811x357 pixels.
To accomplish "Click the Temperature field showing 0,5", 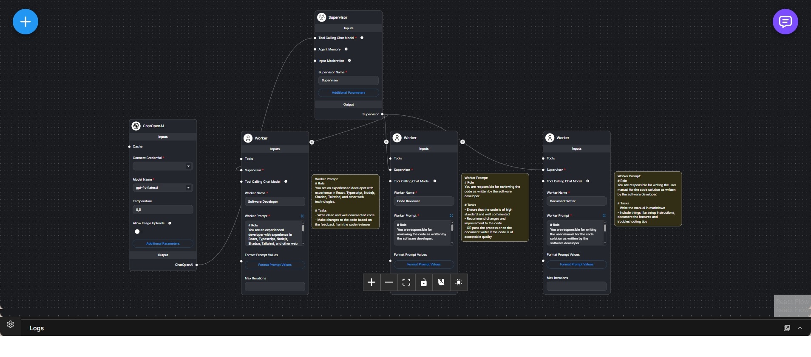I will point(163,209).
